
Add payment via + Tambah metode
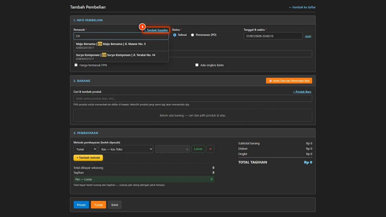pos(88,158)
